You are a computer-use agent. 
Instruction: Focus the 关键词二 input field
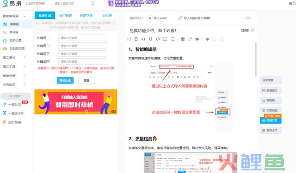pos(82,46)
